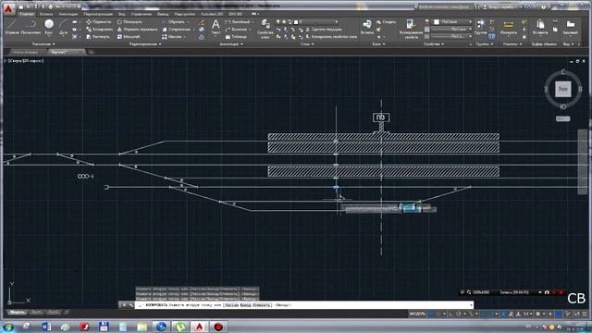The width and height of the screenshot is (592, 333).
Task: Click Копирование свойств (Match Properties)
Action: (411, 29)
